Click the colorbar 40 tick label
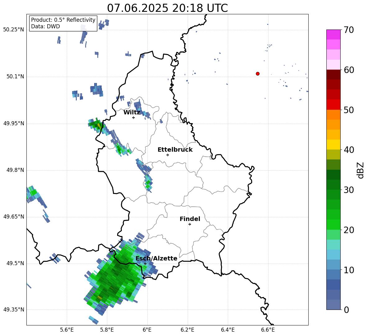This screenshot has width=368, height=336. tap(349, 150)
